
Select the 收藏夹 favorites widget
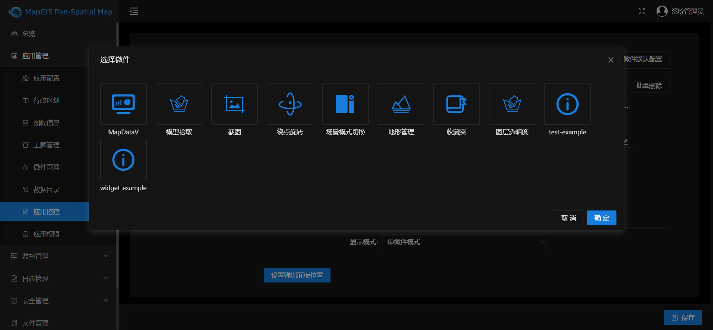[456, 104]
